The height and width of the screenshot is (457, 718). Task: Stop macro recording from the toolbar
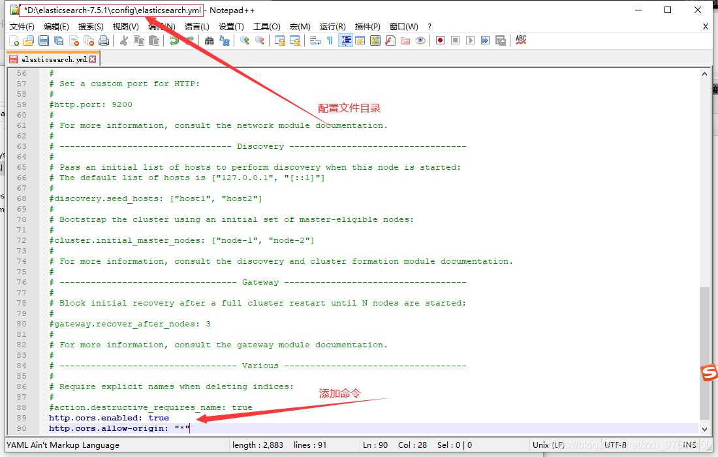(x=455, y=40)
